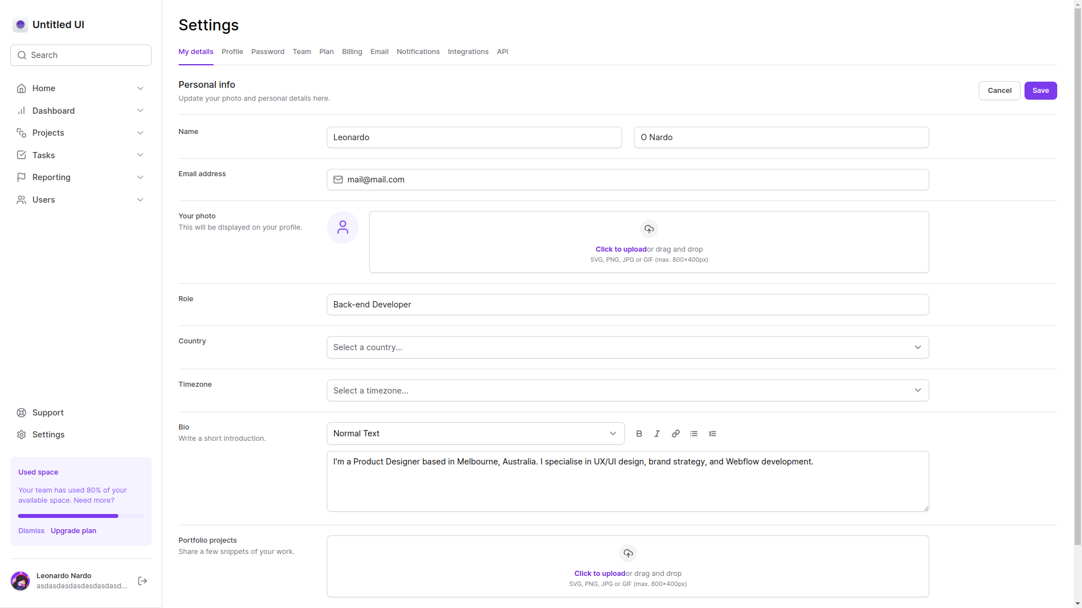Click the used space progress bar
The width and height of the screenshot is (1082, 608).
(x=81, y=516)
